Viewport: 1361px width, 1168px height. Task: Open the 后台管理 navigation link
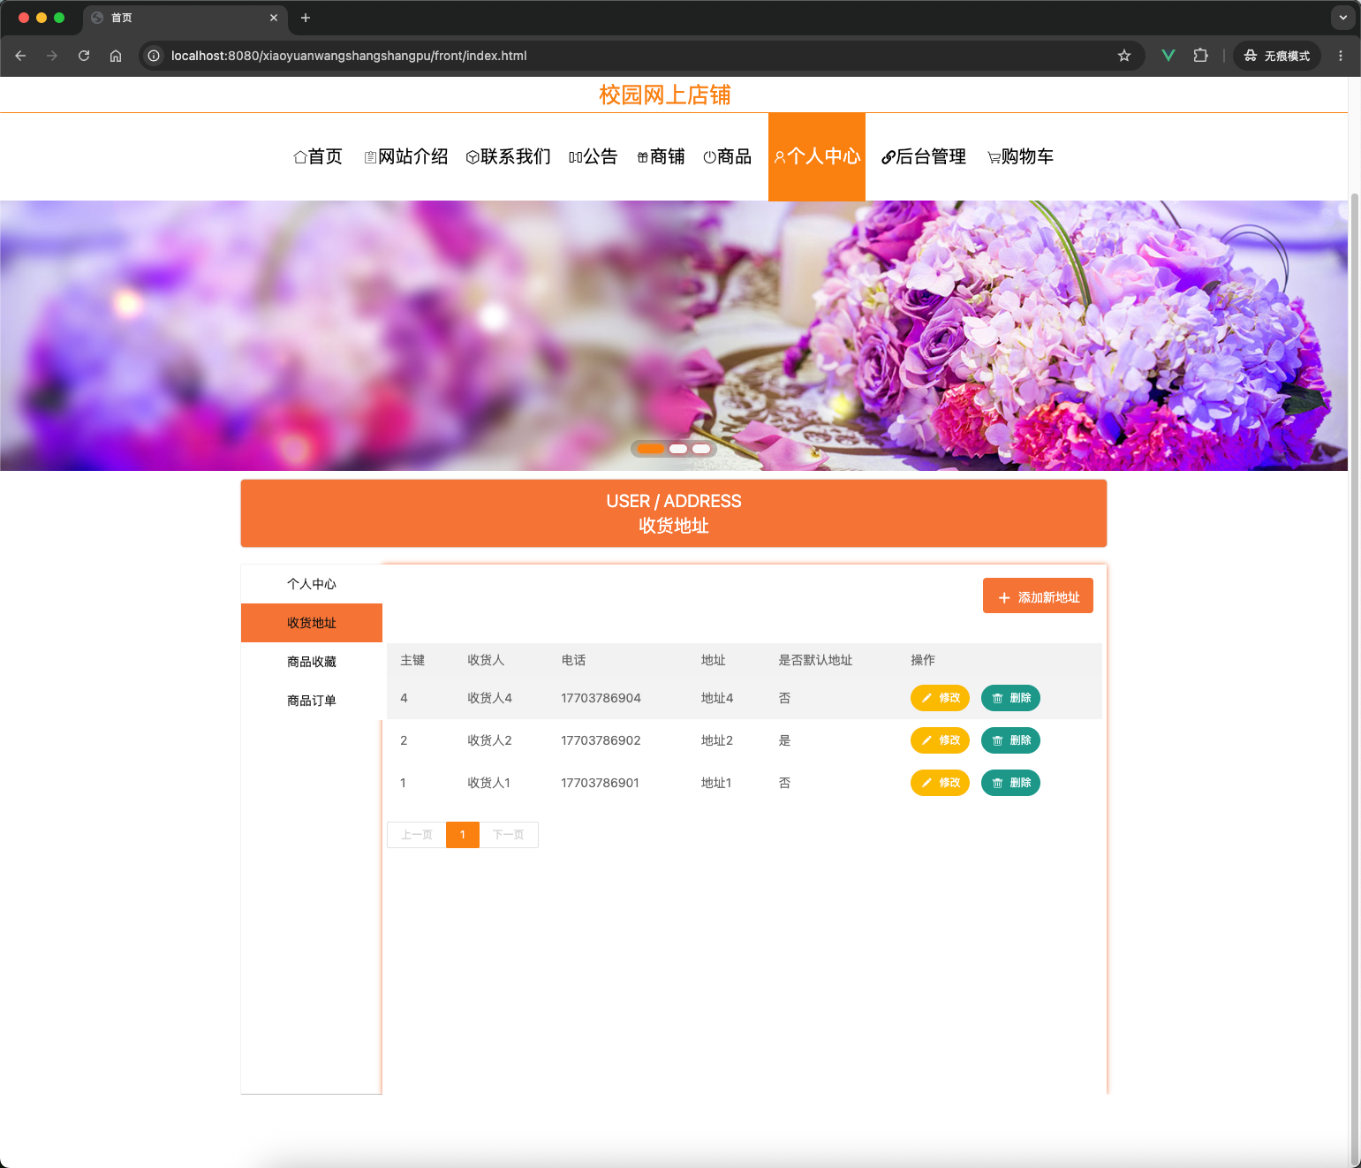coord(924,156)
